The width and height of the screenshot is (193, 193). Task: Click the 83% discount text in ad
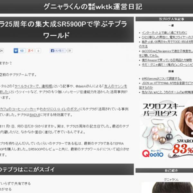183,149
